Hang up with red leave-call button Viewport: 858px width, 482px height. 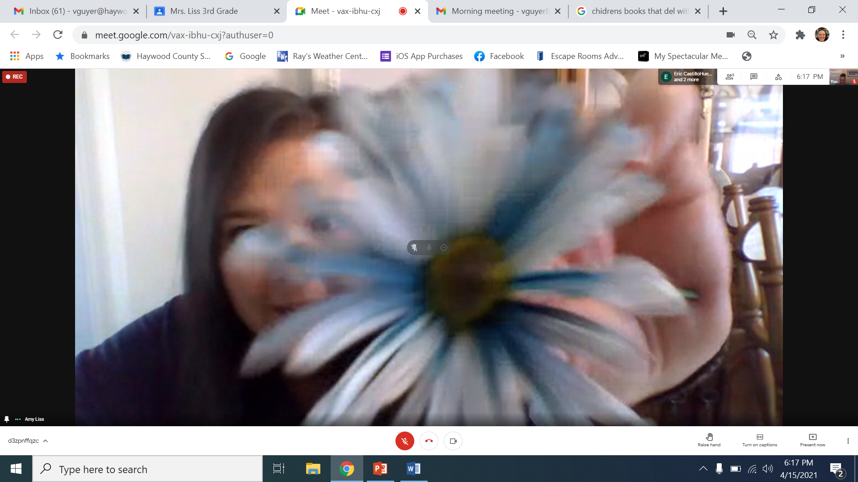[429, 441]
